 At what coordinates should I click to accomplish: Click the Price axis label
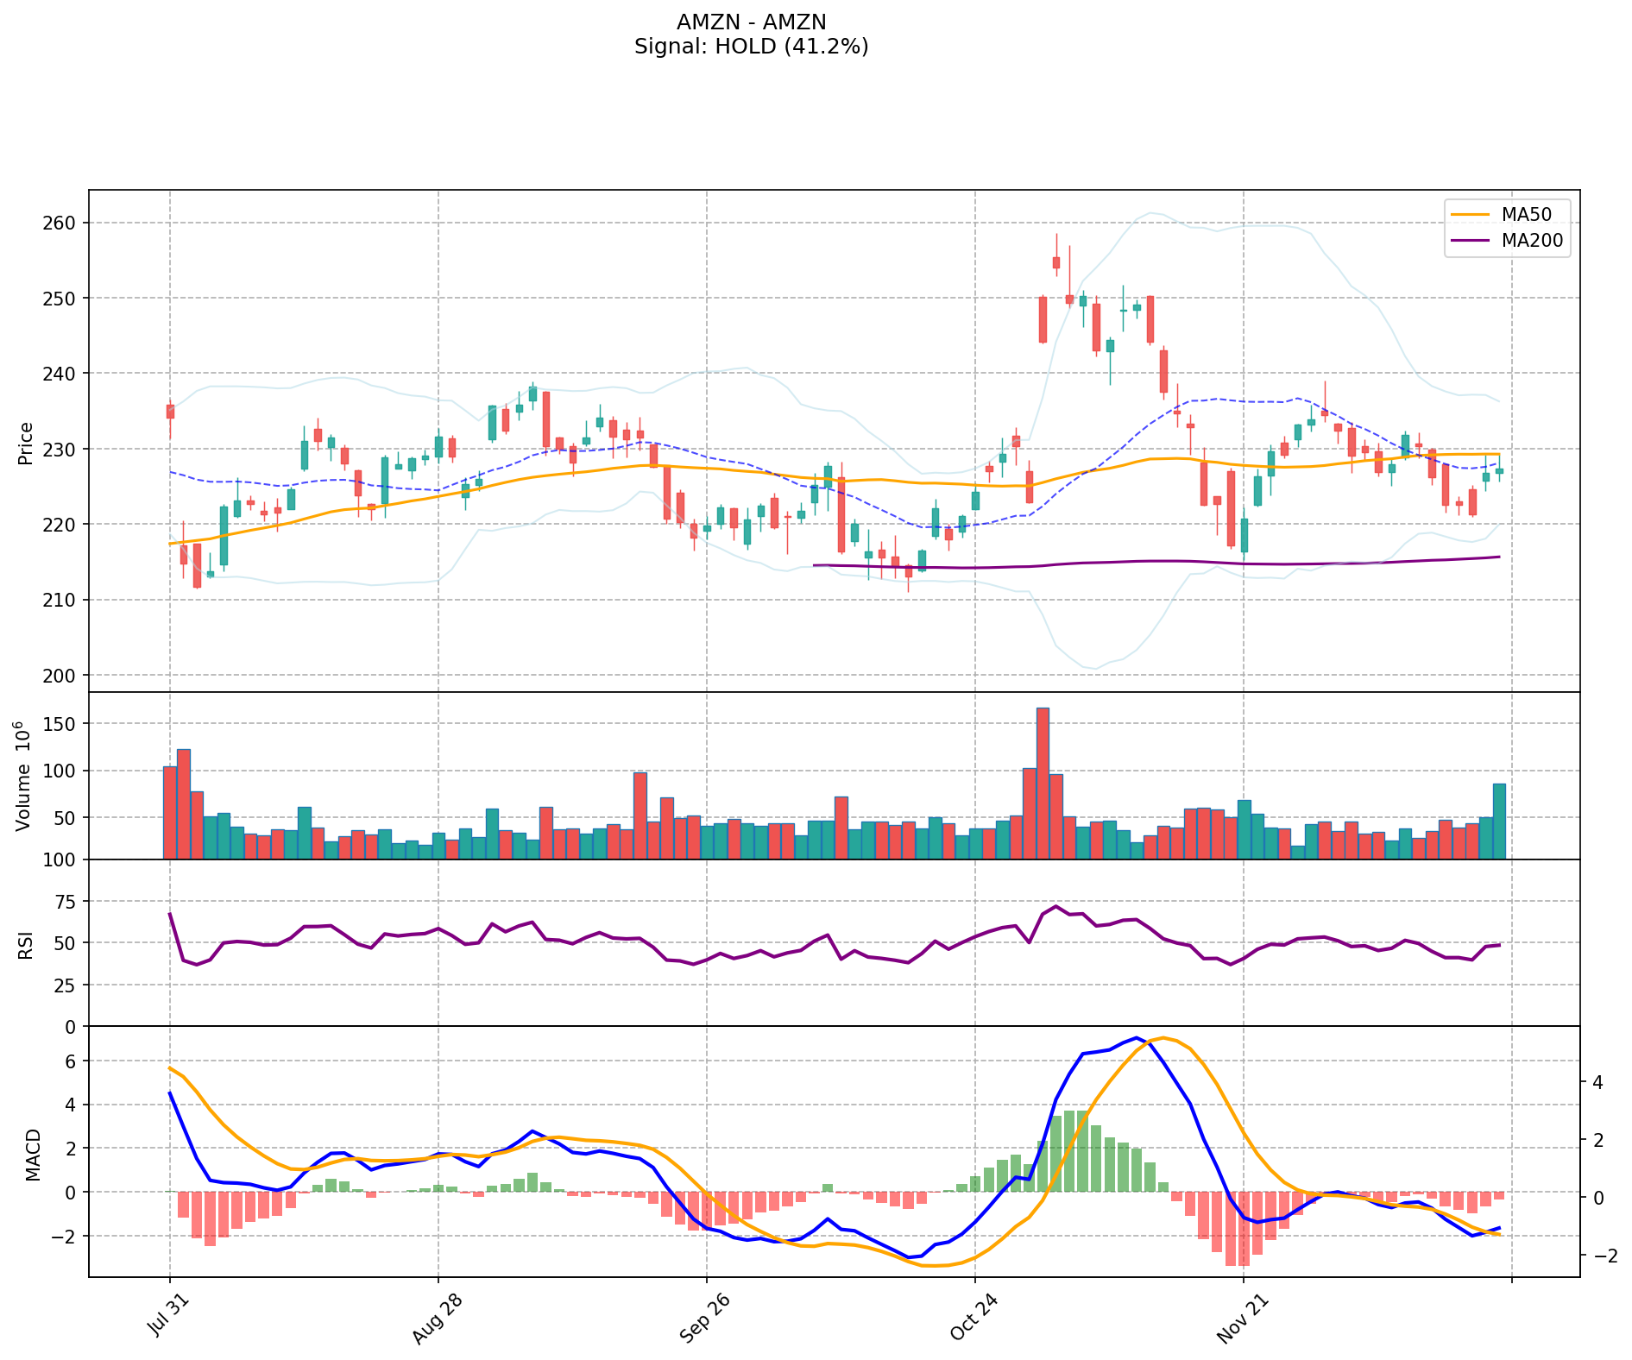click(x=26, y=444)
